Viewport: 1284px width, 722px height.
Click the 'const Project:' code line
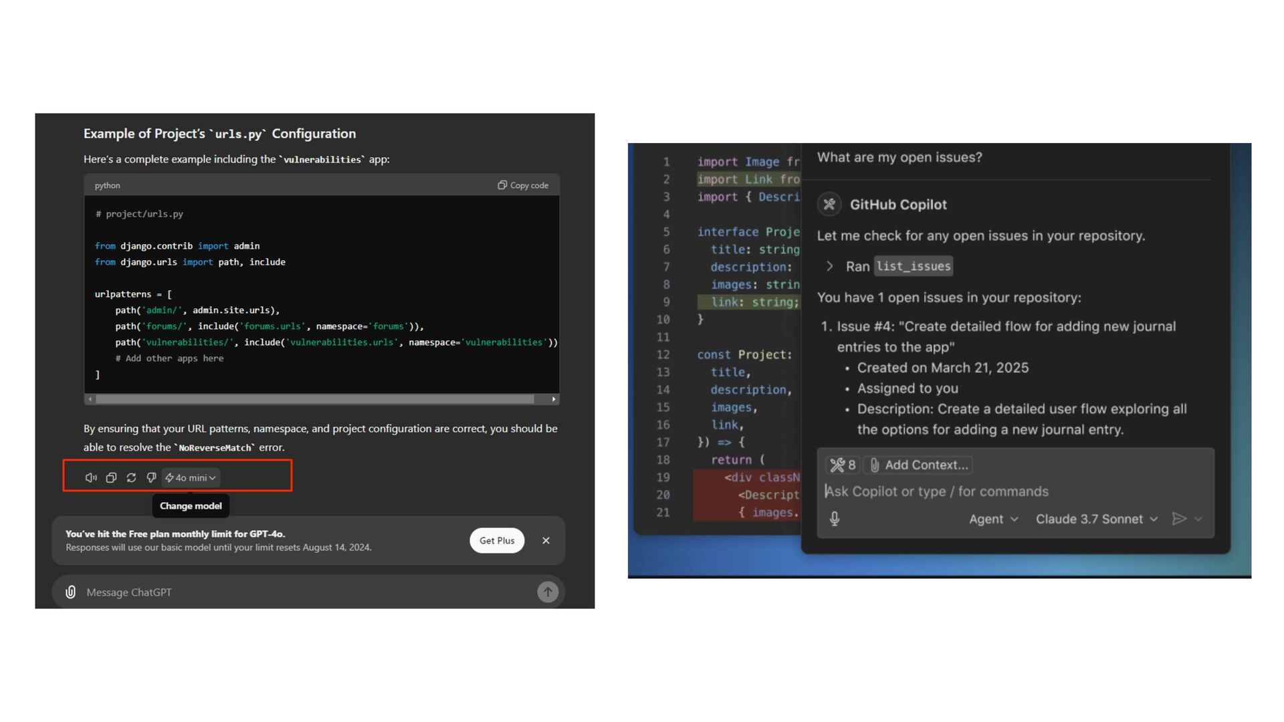click(744, 354)
